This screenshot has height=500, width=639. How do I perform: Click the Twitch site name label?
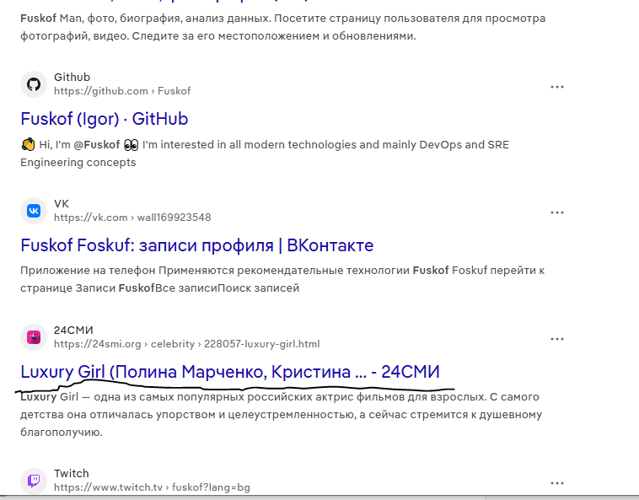[x=71, y=473]
